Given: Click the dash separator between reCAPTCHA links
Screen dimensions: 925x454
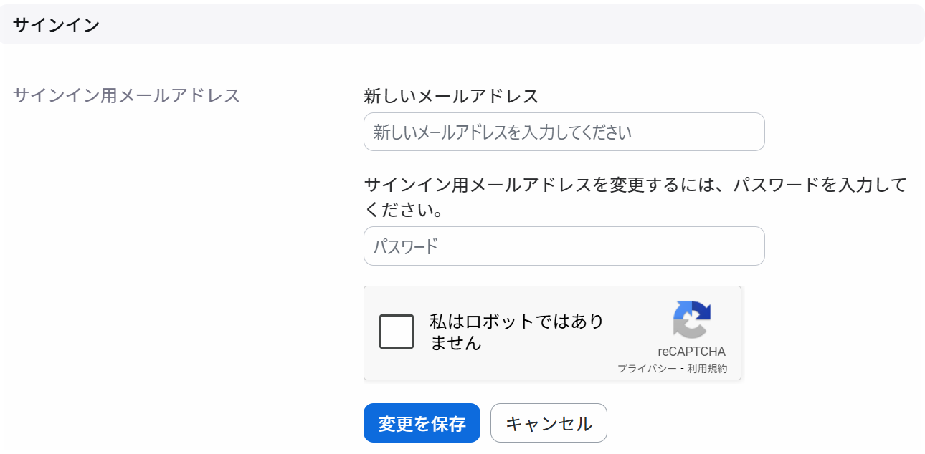Looking at the screenshot, I should [x=681, y=369].
